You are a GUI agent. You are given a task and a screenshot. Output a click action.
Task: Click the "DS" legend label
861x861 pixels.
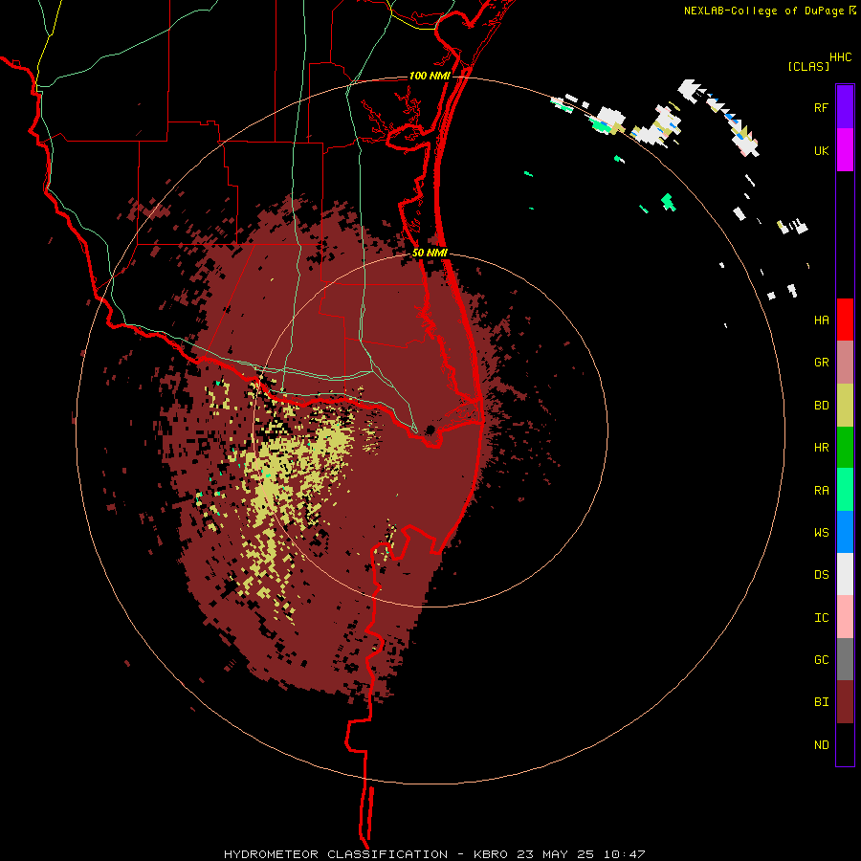(x=821, y=575)
